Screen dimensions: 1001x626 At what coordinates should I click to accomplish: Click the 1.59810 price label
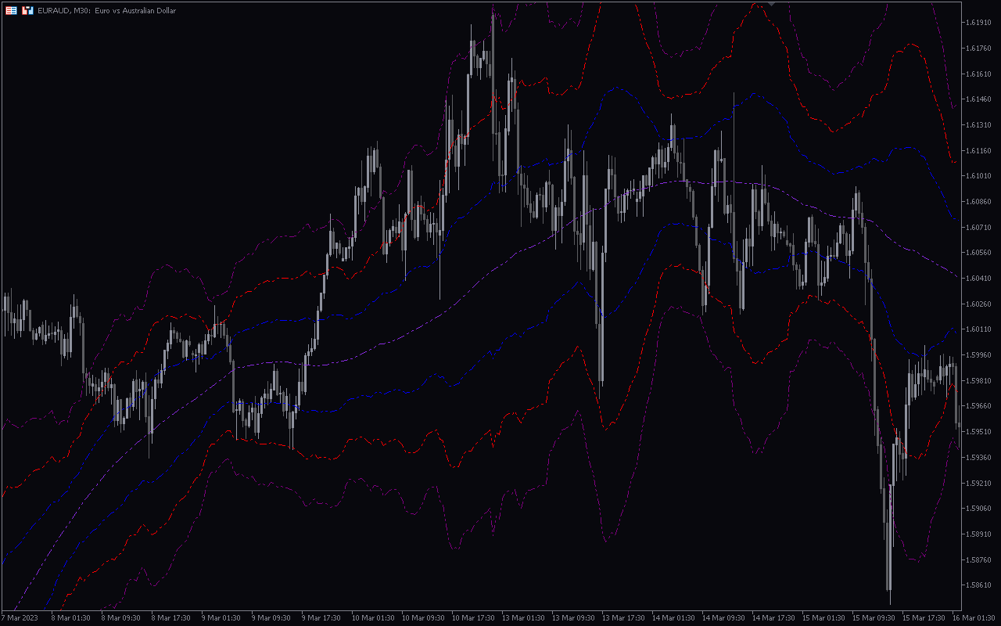coord(979,381)
